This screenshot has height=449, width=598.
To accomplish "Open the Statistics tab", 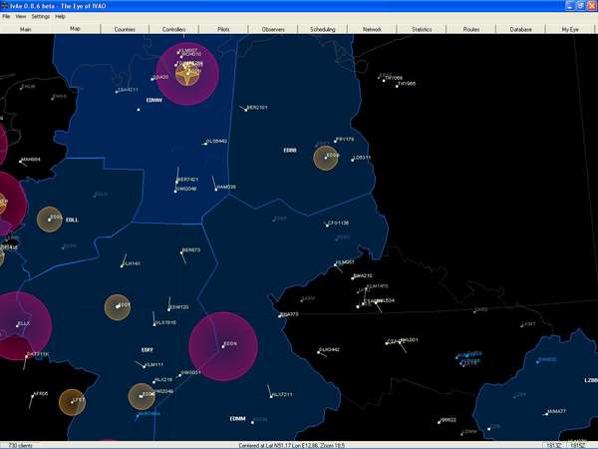I will tap(422, 29).
